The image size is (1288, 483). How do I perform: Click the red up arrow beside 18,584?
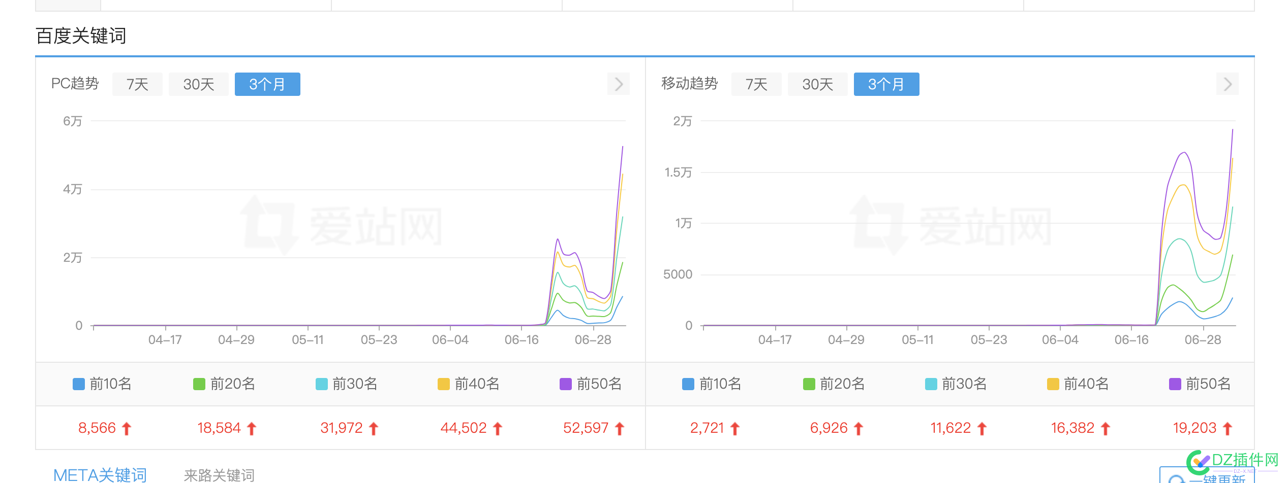tap(252, 429)
